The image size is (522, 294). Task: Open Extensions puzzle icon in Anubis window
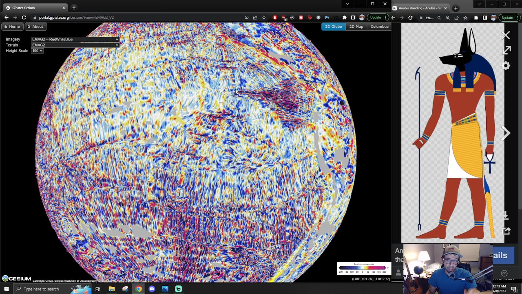(476, 18)
